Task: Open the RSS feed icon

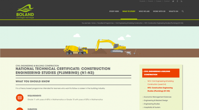Action: (182, 1)
